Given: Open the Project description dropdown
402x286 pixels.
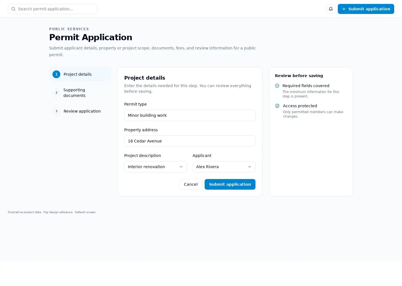Looking at the screenshot, I should click(x=155, y=167).
